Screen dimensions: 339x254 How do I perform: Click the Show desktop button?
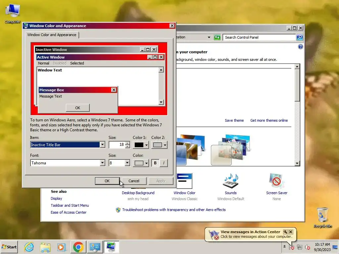[x=336, y=247]
